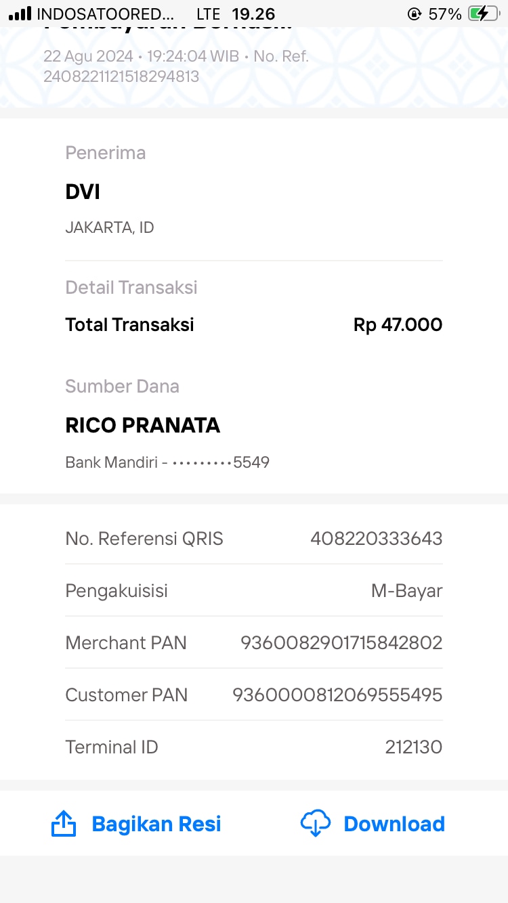Tap the M-Bayar acquirer value

pyautogui.click(x=406, y=591)
